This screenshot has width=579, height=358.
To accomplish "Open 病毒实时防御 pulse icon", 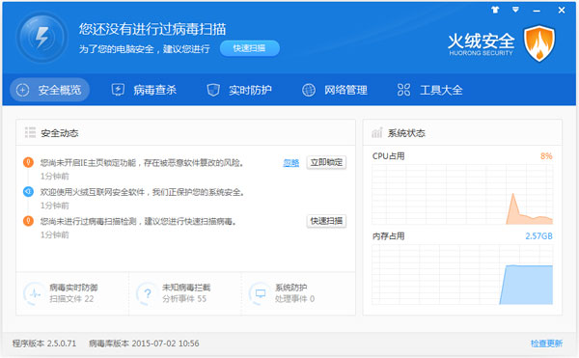I will (x=35, y=293).
